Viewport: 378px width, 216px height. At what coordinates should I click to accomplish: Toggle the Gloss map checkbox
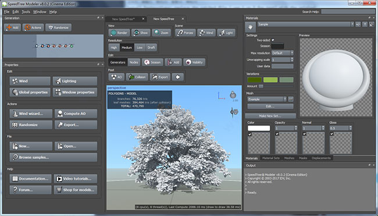331,134
